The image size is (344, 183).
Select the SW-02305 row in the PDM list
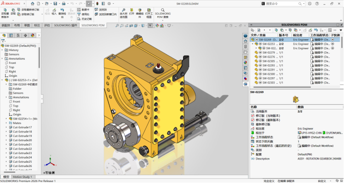point(295,61)
